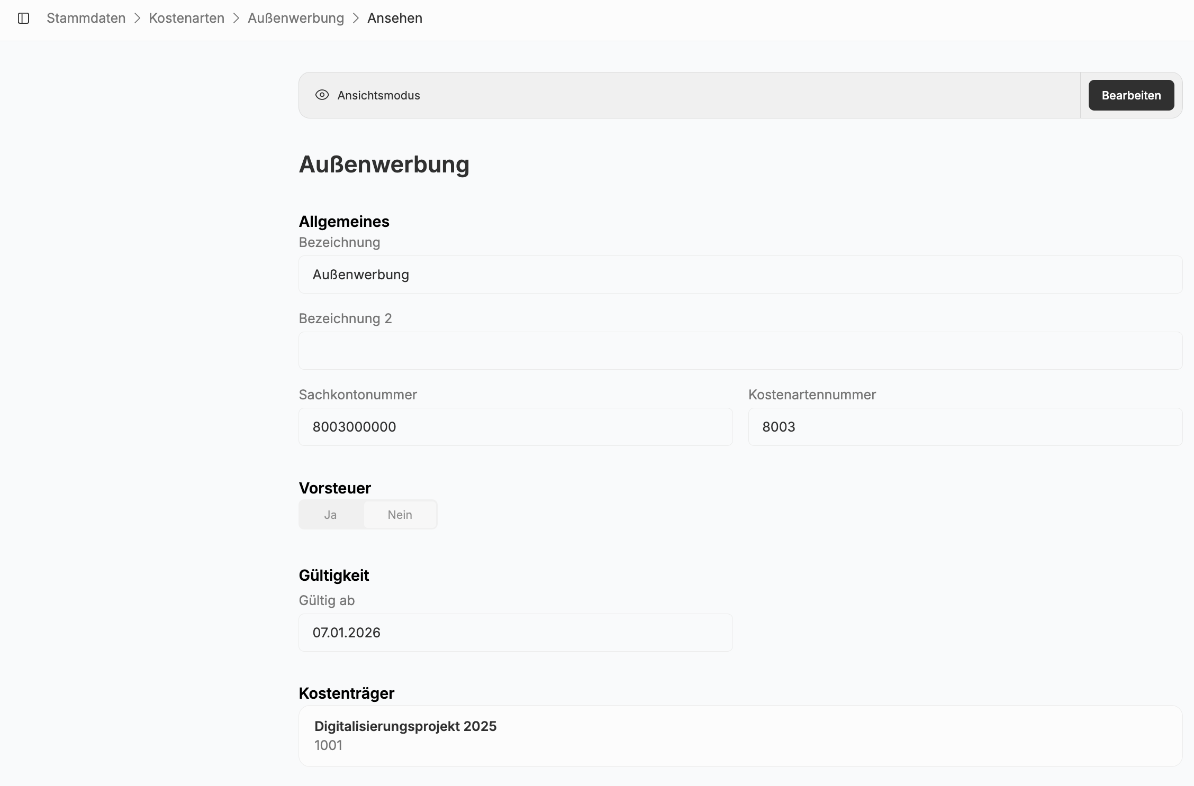The height and width of the screenshot is (786, 1194).
Task: Select the Sachkontonummer field value 8003000000
Action: [x=515, y=427]
